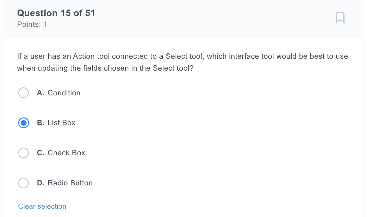Pick the radio circle for option D
The image size is (369, 217).
click(24, 183)
